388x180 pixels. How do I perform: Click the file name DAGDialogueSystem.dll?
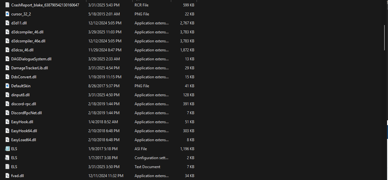(x=31, y=59)
